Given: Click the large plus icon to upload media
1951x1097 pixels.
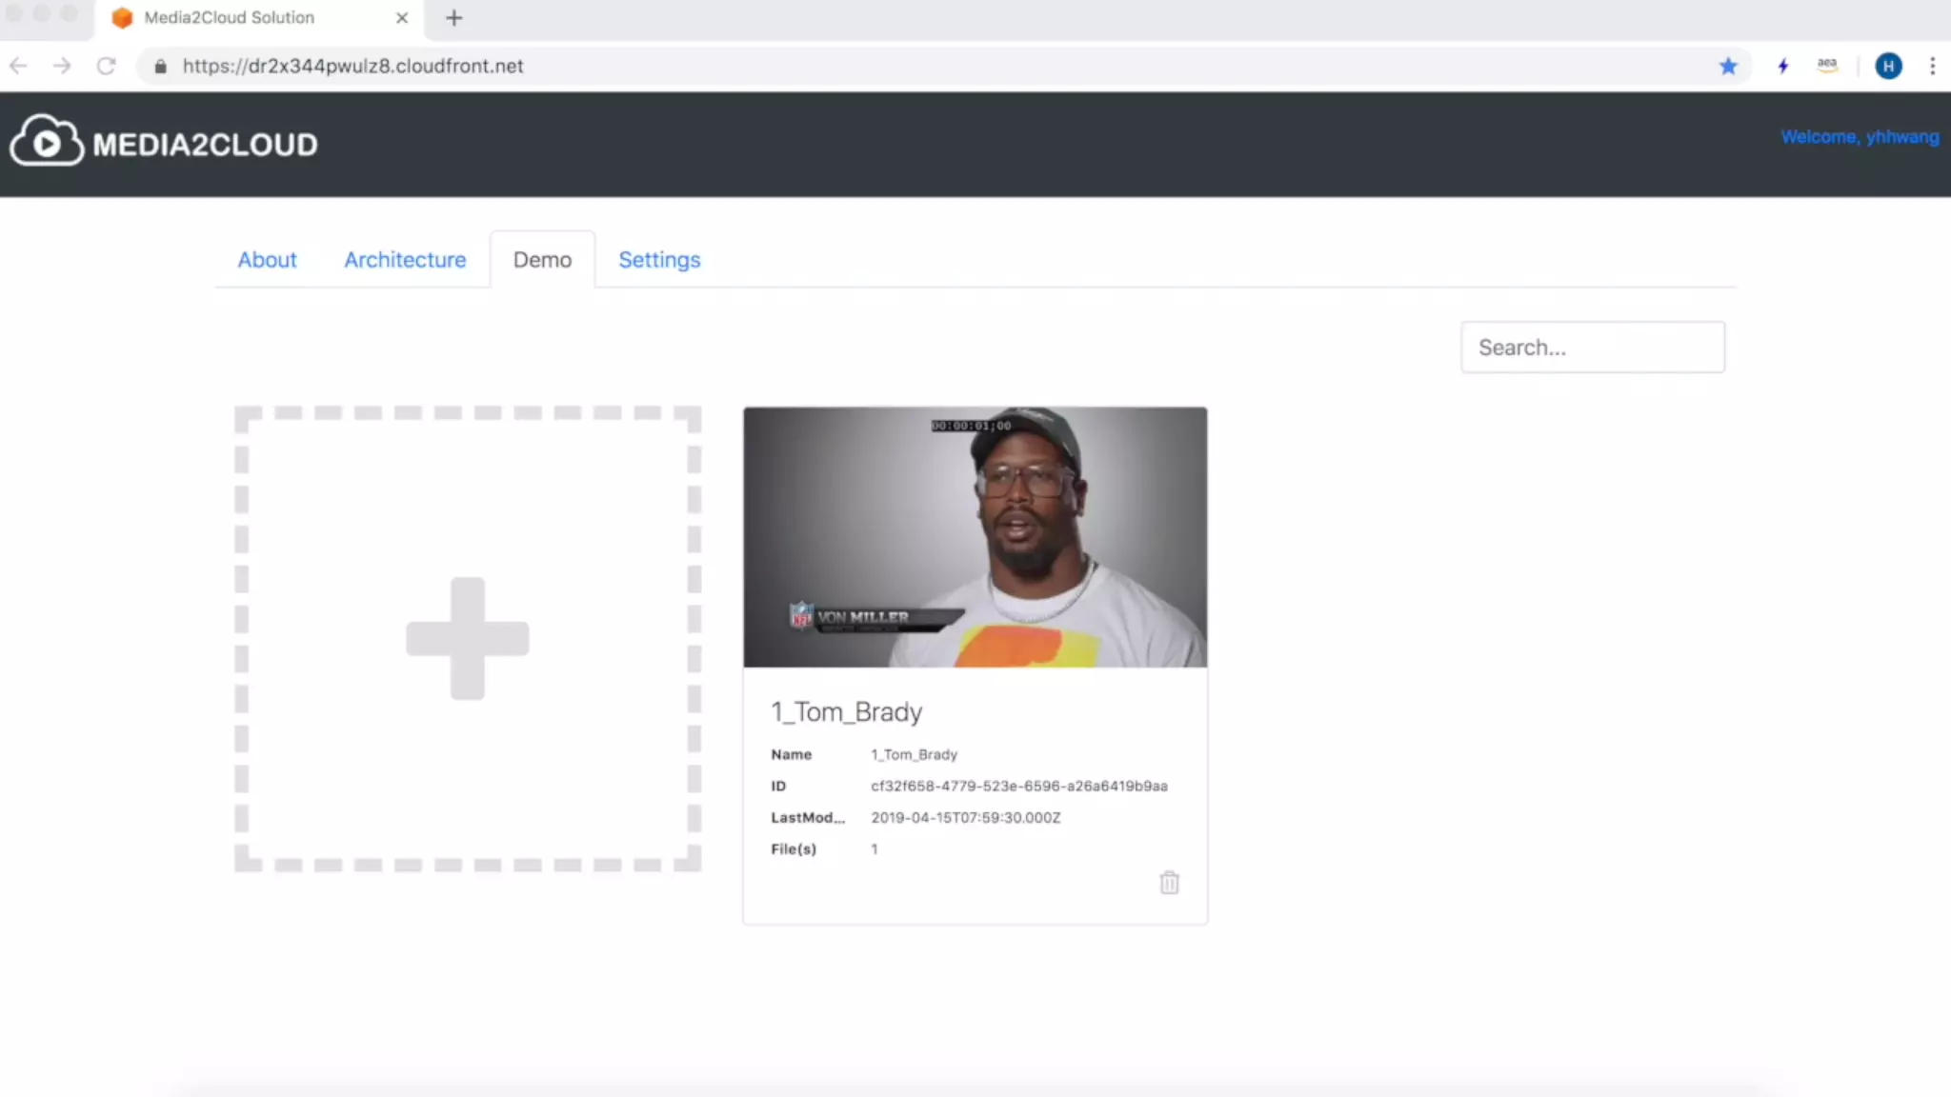Looking at the screenshot, I should pyautogui.click(x=467, y=638).
